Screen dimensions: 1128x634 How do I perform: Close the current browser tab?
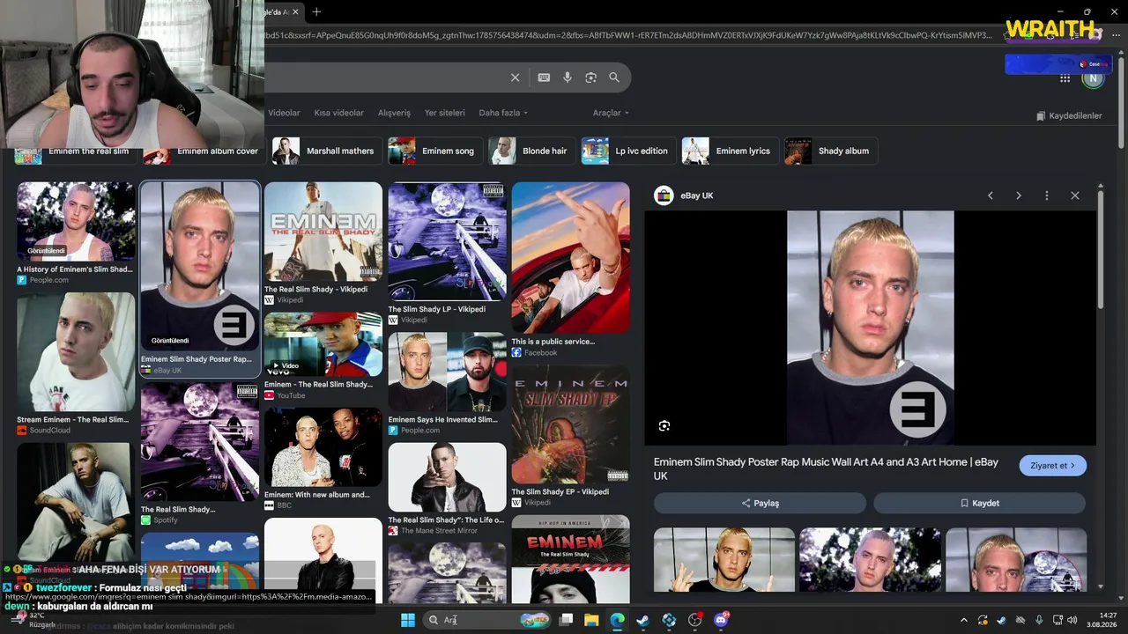[295, 11]
